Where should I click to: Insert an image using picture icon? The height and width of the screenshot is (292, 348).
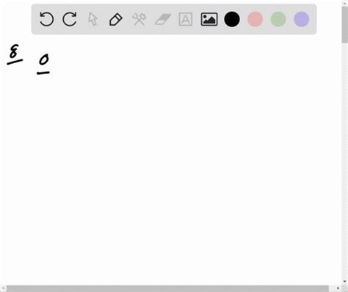tap(209, 19)
